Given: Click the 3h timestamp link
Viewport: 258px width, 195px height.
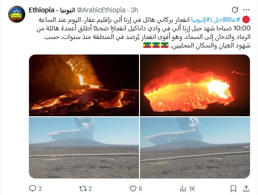Looking at the screenshot, I should (134, 10).
